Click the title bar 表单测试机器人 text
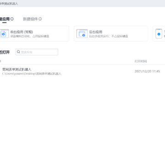 pos(9,4)
